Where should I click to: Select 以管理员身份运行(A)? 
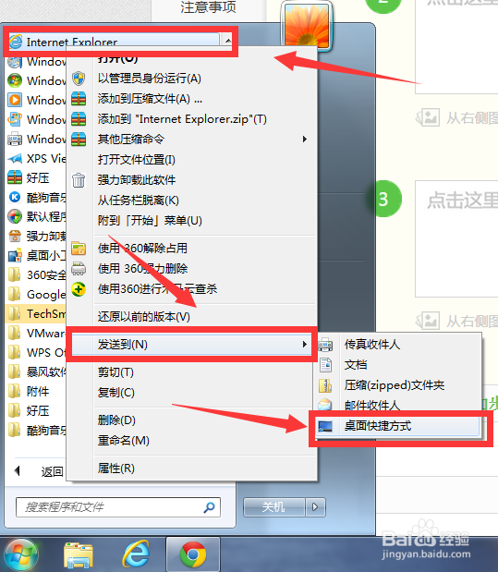point(150,79)
